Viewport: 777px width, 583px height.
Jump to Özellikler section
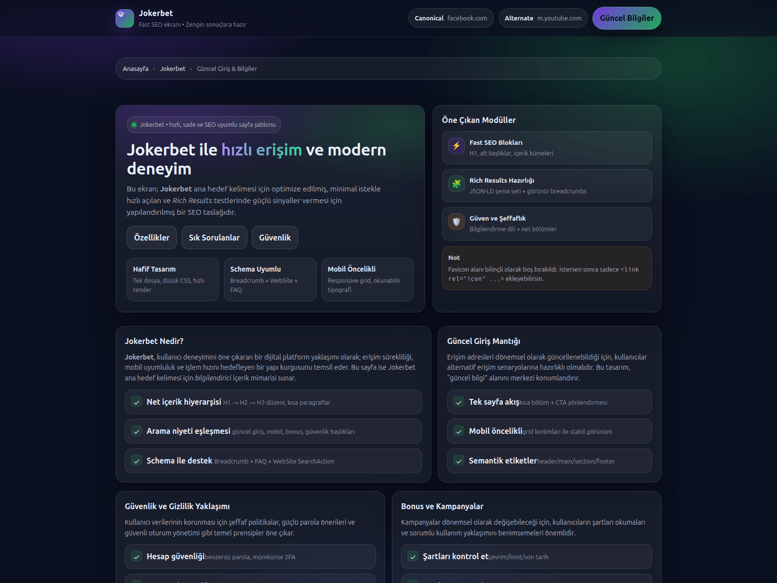coord(152,238)
